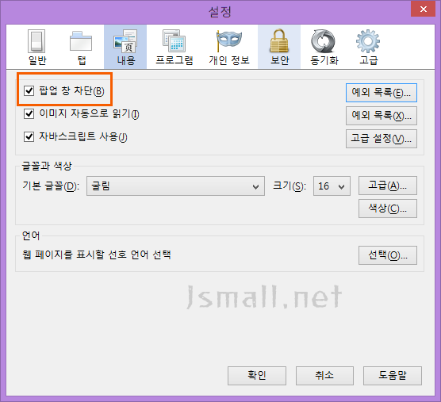Uncheck 팝업 창 차단 checkbox
441x402 pixels.
(29, 91)
